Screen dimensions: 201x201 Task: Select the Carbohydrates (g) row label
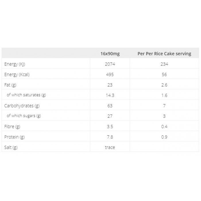click(x=22, y=106)
